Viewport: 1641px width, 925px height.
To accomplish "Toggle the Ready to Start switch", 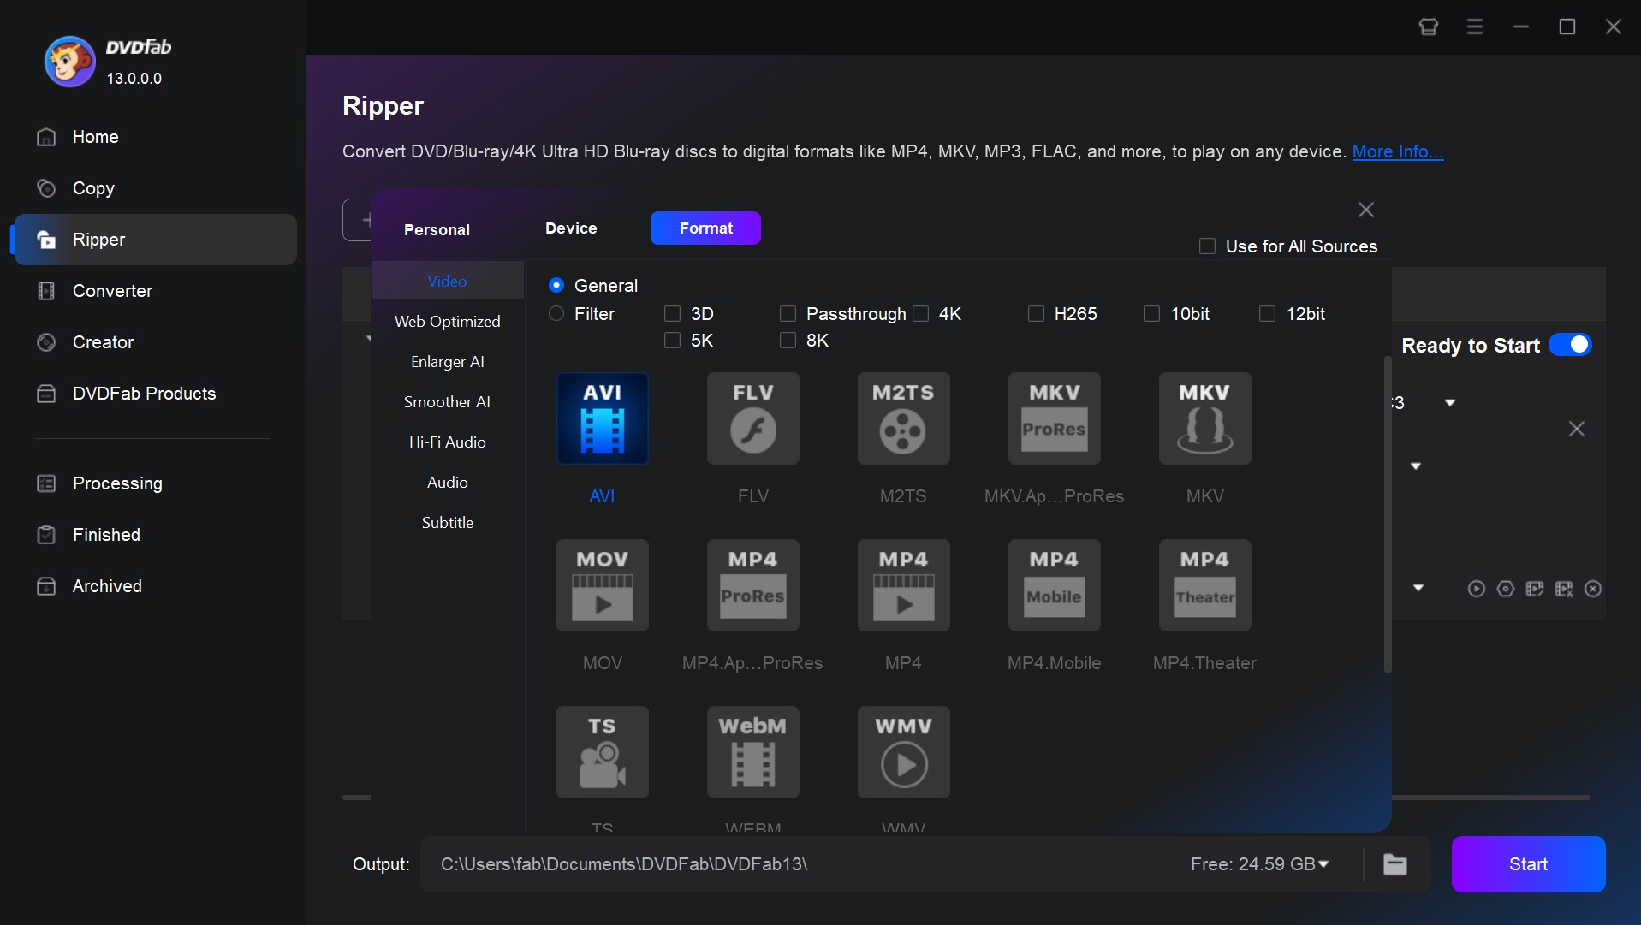I will click(1572, 344).
